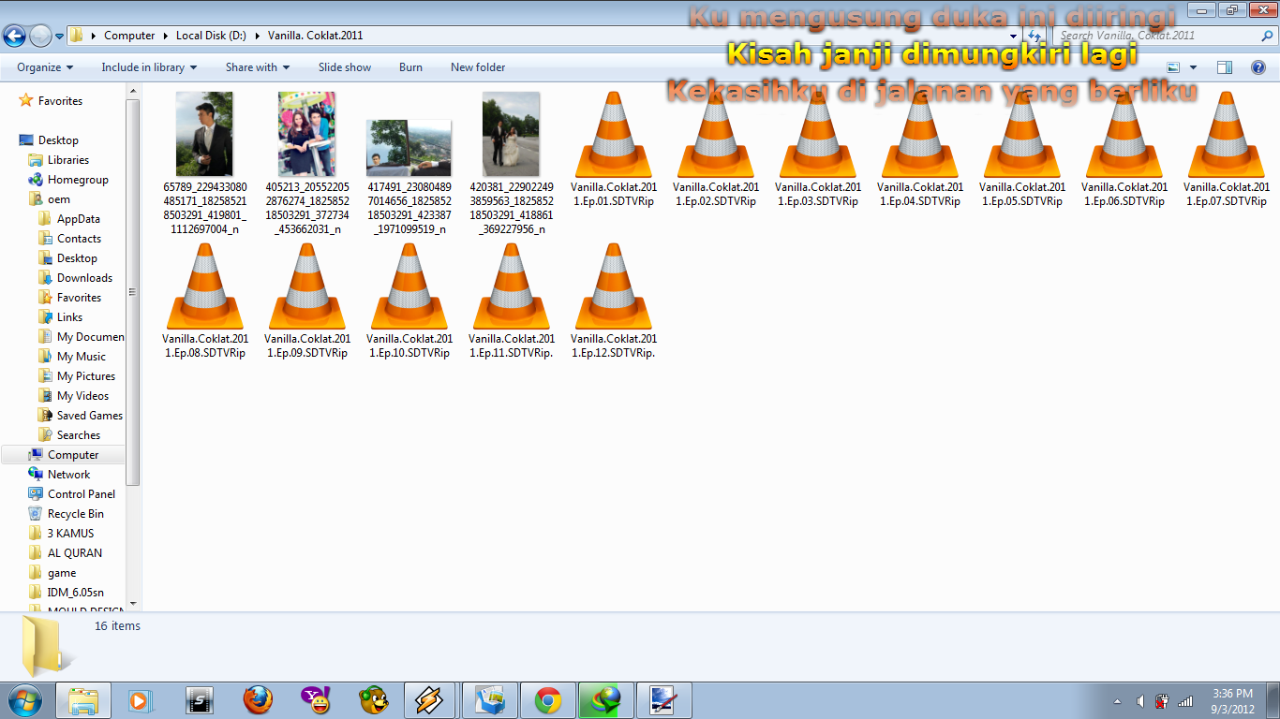Click the Ep.04 VLC cone file

920,150
